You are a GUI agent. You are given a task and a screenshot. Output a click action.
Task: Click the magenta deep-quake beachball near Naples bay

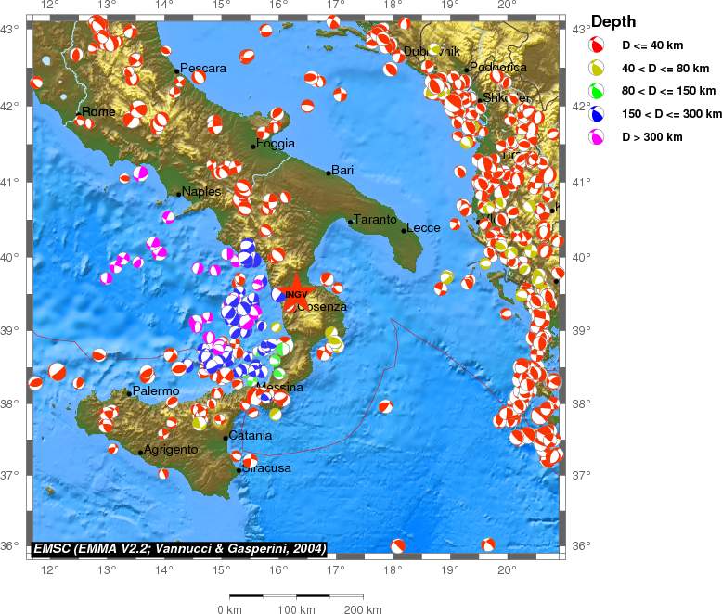(x=169, y=217)
